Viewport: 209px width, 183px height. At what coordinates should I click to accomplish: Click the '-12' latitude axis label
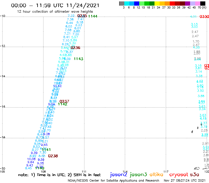pyautogui.click(x=3, y=46)
